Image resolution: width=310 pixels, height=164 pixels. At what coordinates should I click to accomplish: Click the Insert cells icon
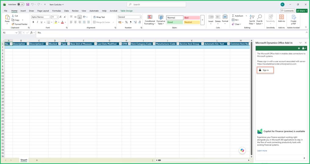(211, 17)
